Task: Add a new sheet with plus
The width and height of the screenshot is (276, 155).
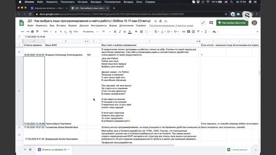Action: [25, 149]
